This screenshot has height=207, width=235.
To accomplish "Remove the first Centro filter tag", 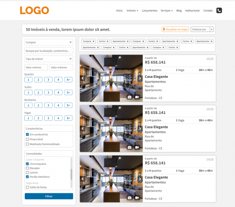I will point(108,41).
